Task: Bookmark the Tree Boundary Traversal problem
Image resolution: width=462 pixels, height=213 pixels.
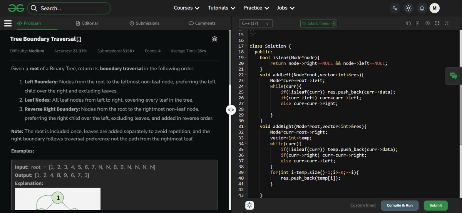Action: [79, 39]
